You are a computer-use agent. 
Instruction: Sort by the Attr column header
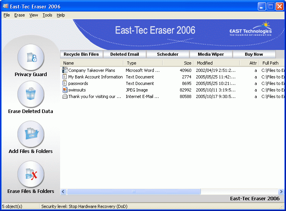click(x=249, y=63)
